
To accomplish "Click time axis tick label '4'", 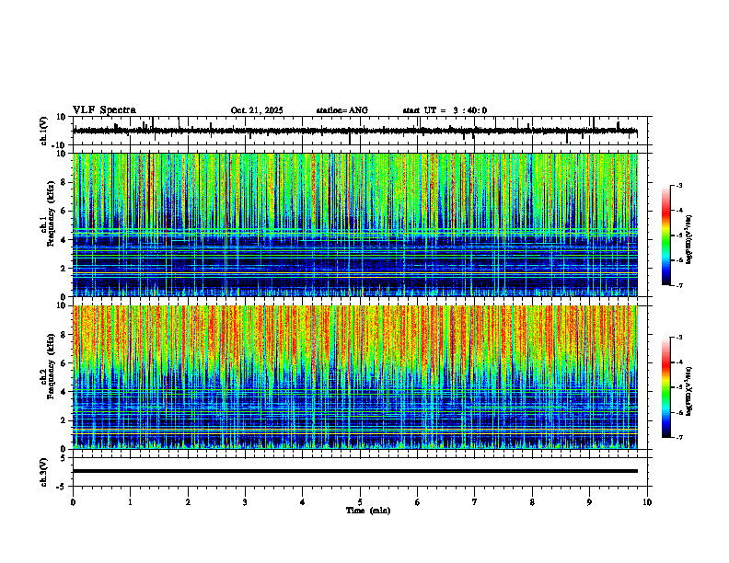I will pyautogui.click(x=303, y=502).
